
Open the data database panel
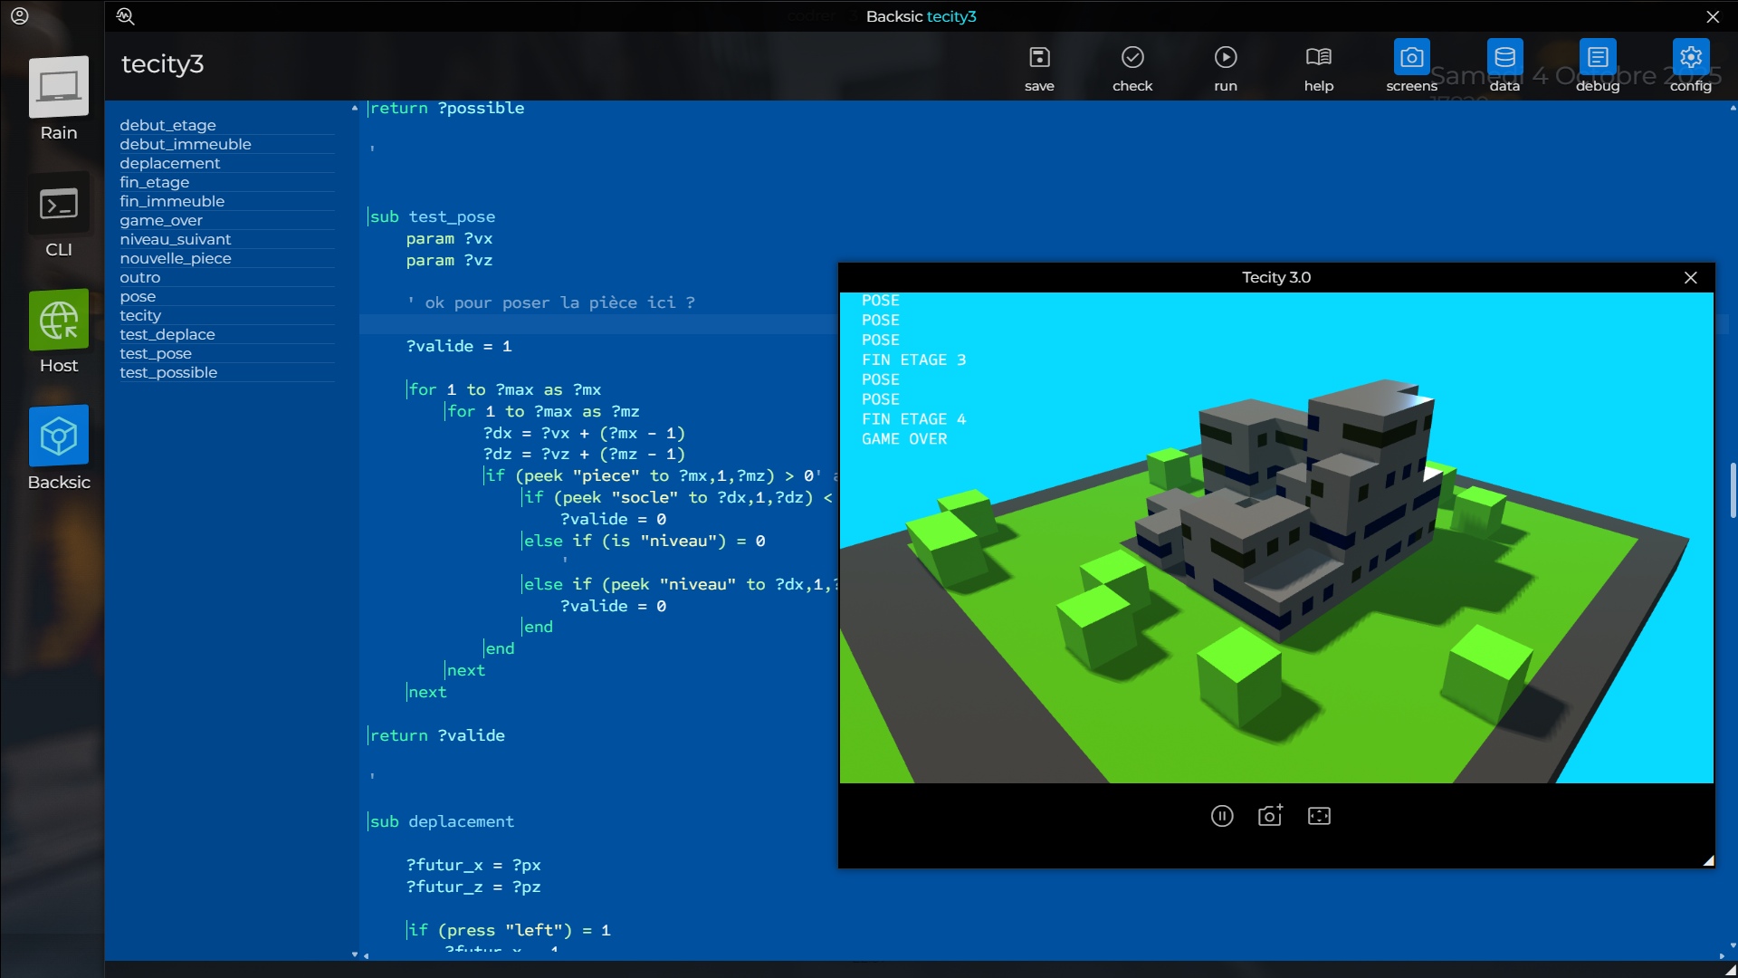(x=1504, y=58)
